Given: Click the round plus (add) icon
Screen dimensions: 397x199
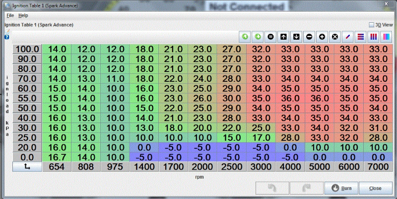Looking at the screenshot, I should [322, 37].
